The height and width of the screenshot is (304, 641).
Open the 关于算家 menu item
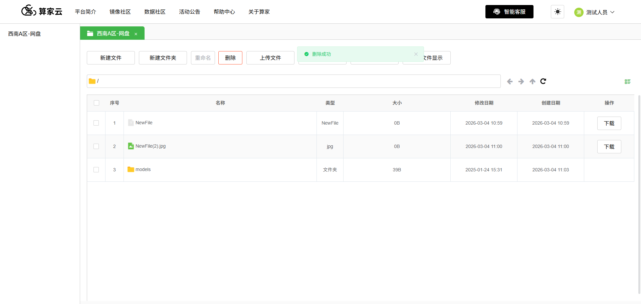point(259,12)
